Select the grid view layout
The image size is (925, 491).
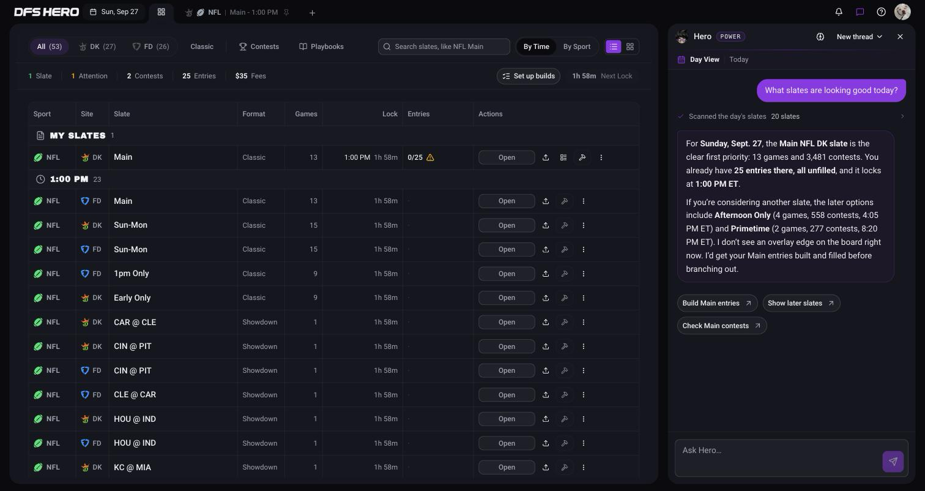(630, 47)
